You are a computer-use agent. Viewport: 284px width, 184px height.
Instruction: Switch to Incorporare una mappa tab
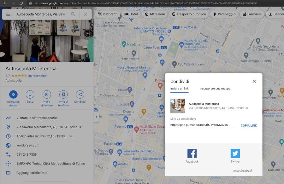[x=215, y=89]
